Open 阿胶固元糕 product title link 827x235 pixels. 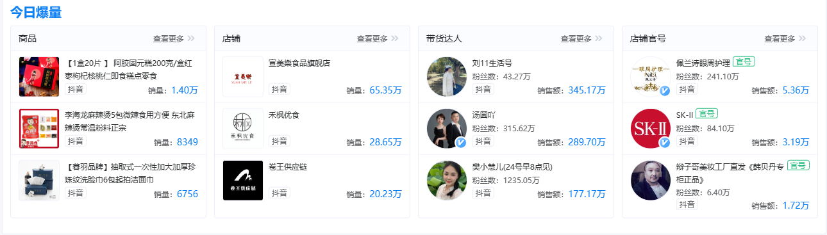click(129, 70)
